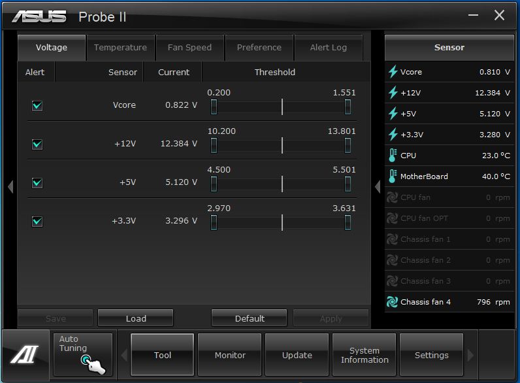Click the MotherBoard 40.0 °C reading
The width and height of the screenshot is (520, 383).
coord(496,176)
